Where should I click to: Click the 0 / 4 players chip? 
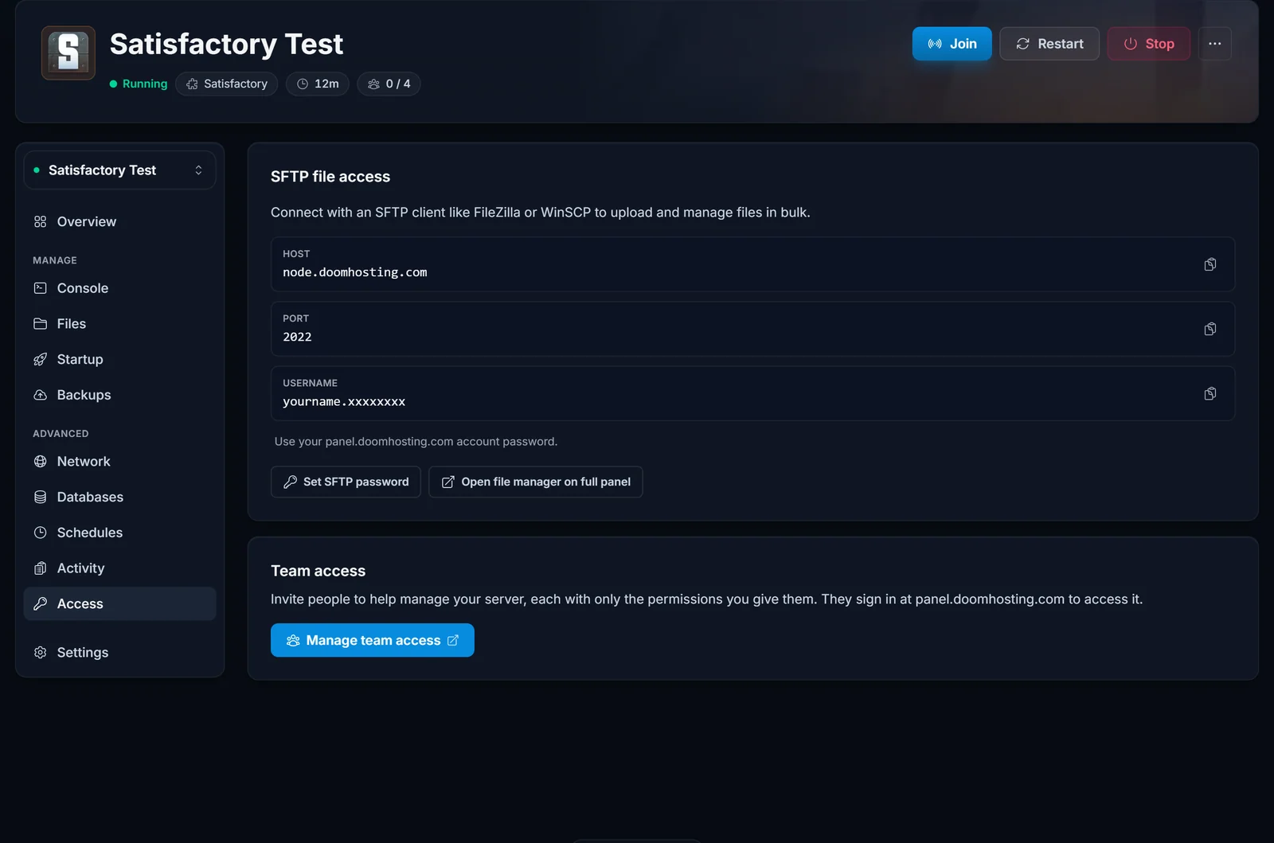(x=389, y=84)
